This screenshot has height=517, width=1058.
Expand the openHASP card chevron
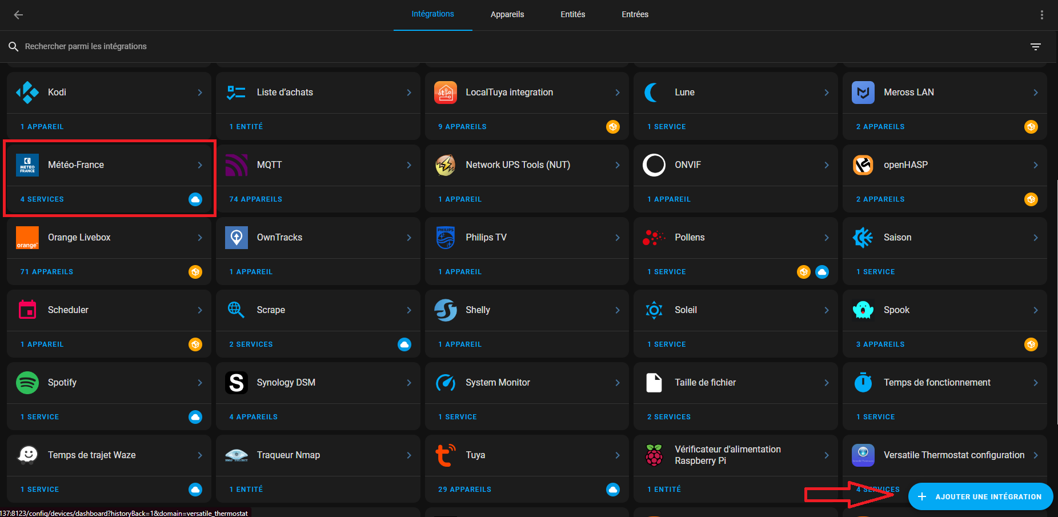[1036, 165]
